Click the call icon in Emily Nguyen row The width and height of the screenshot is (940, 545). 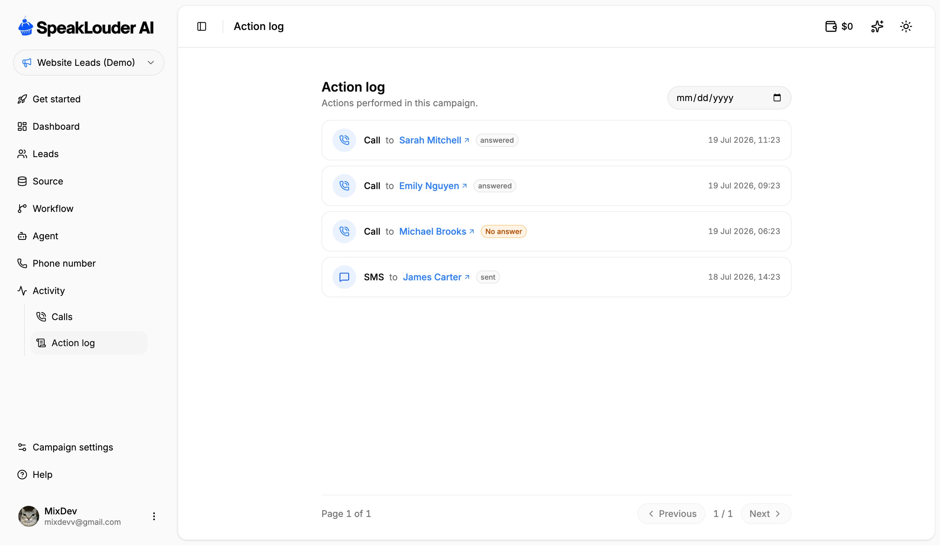(344, 186)
